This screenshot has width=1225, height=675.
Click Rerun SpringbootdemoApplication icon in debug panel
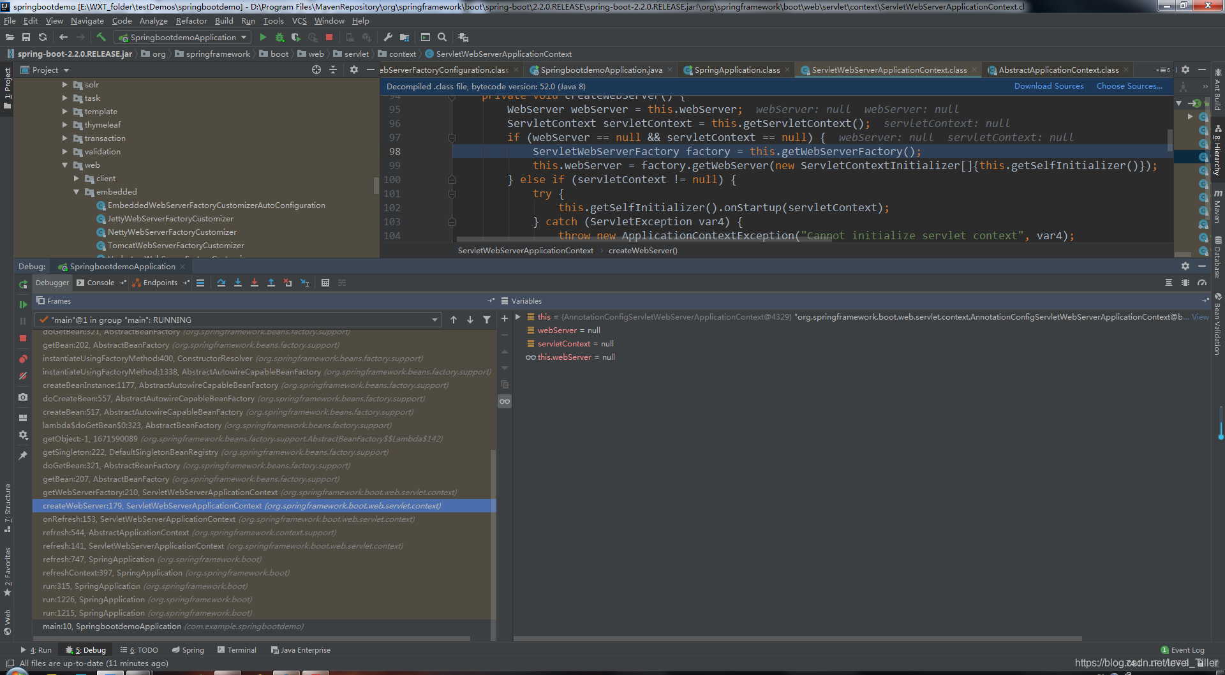[23, 285]
